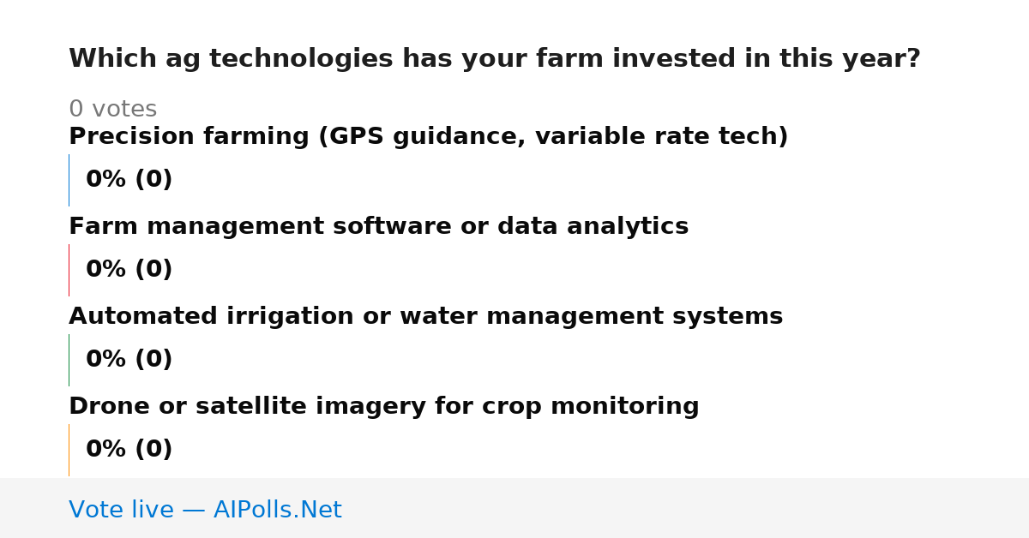Click the 0% (0) result under Automated irrigation

pyautogui.click(x=129, y=360)
